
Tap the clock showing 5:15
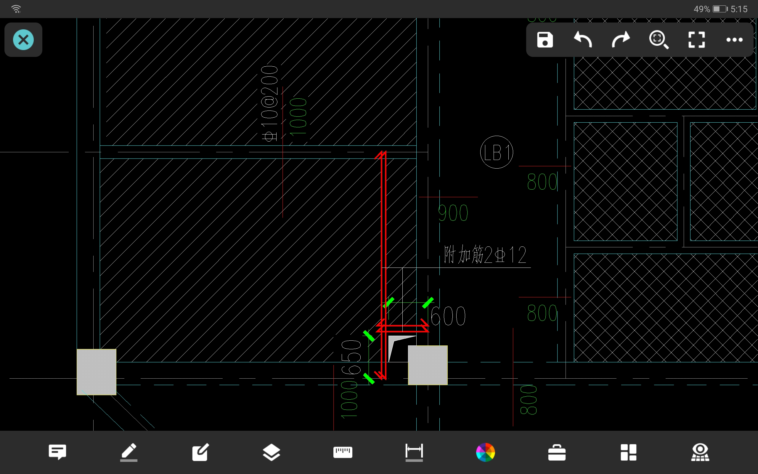tap(739, 9)
